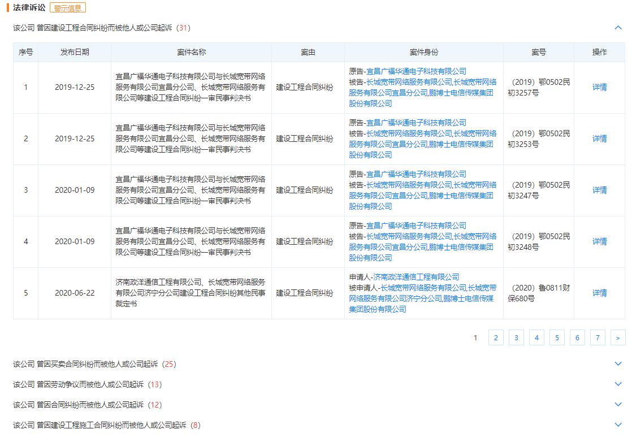Open 详情 for case 初3257号
This screenshot has width=632, height=442.
pos(599,87)
